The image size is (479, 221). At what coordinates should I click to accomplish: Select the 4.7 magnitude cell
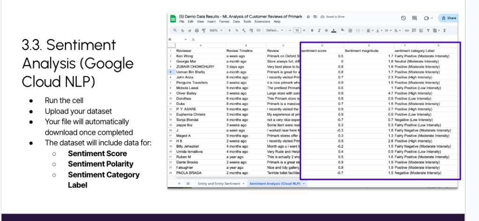369,93
